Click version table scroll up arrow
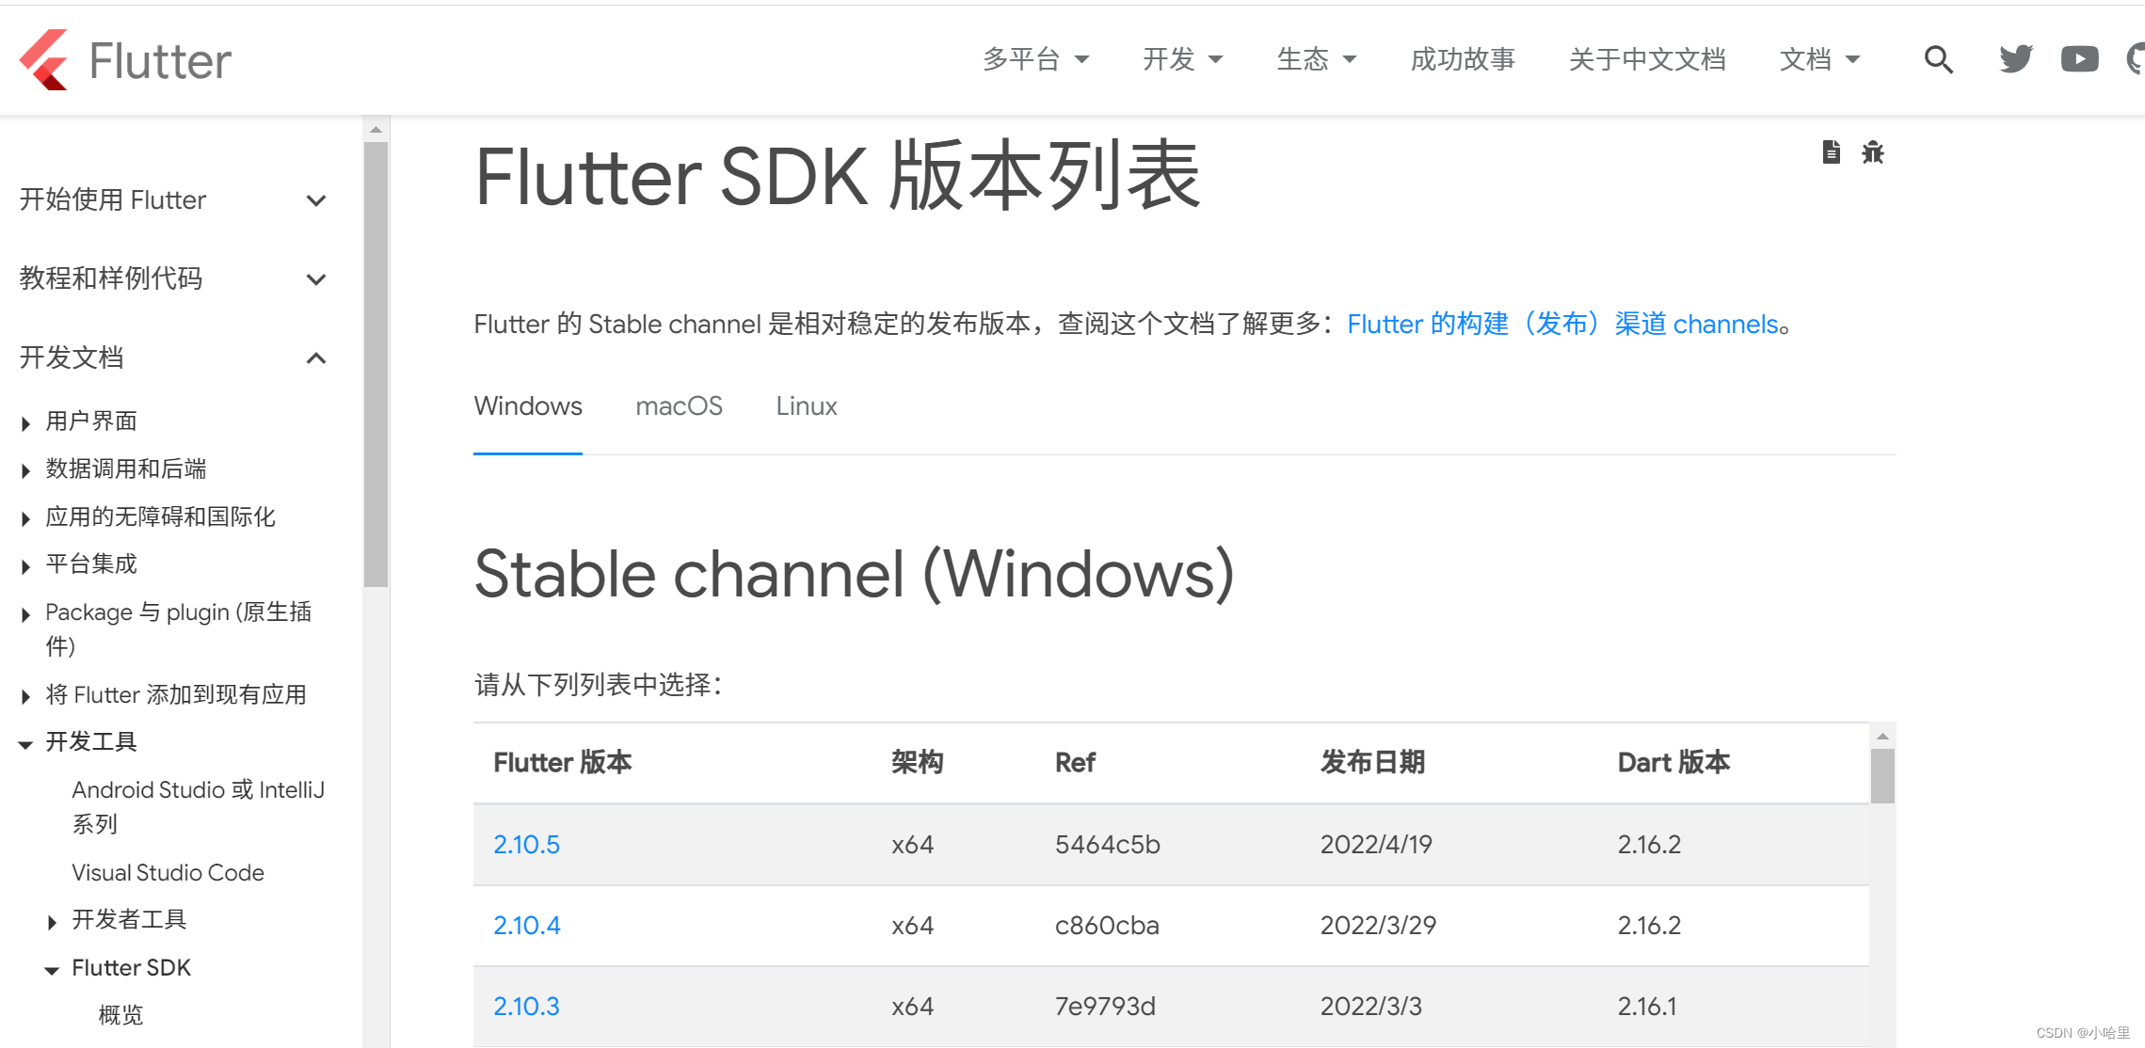The height and width of the screenshot is (1048, 2145). point(1881,737)
